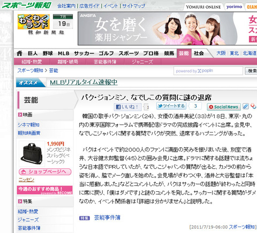Click the share icon right of the pencil
This screenshot has height=233, width=257.
point(253,106)
